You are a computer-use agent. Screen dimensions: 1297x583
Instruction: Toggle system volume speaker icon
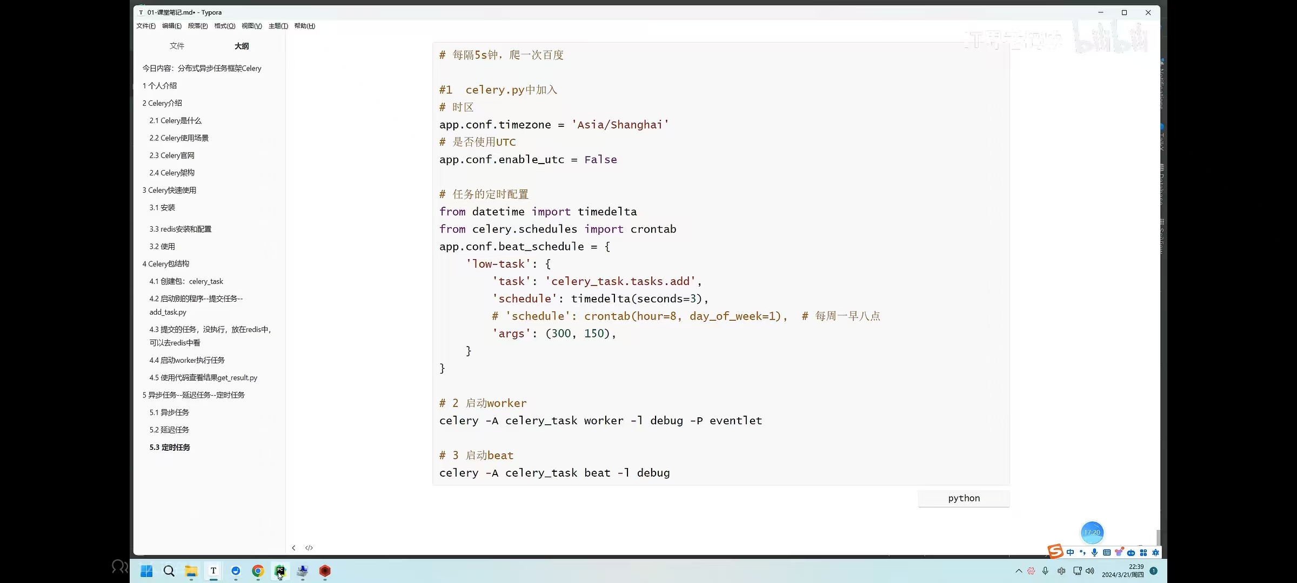coord(1090,571)
